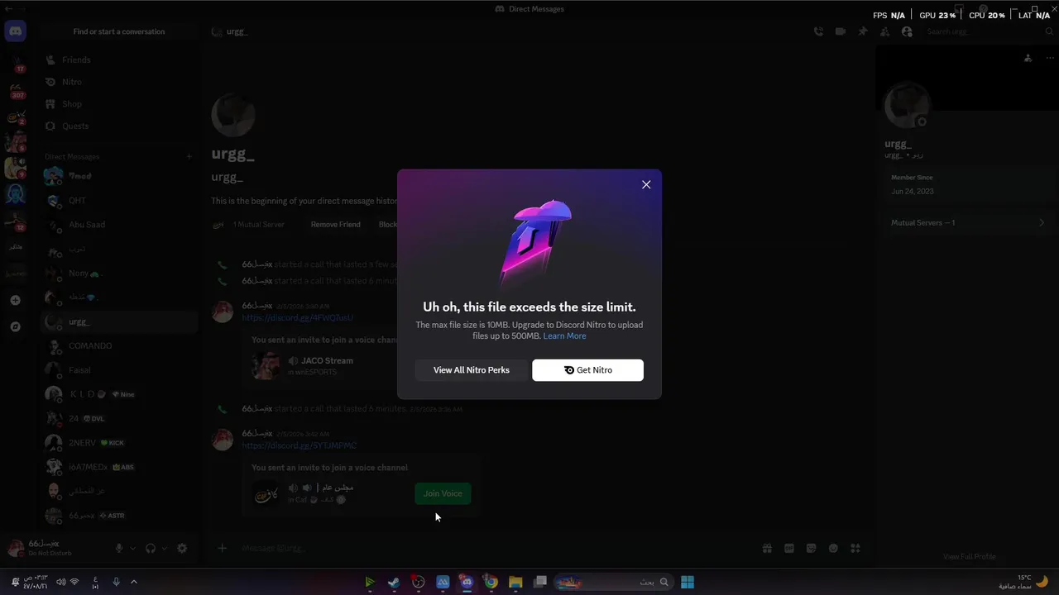Click the taskbar volume icon

(61, 582)
